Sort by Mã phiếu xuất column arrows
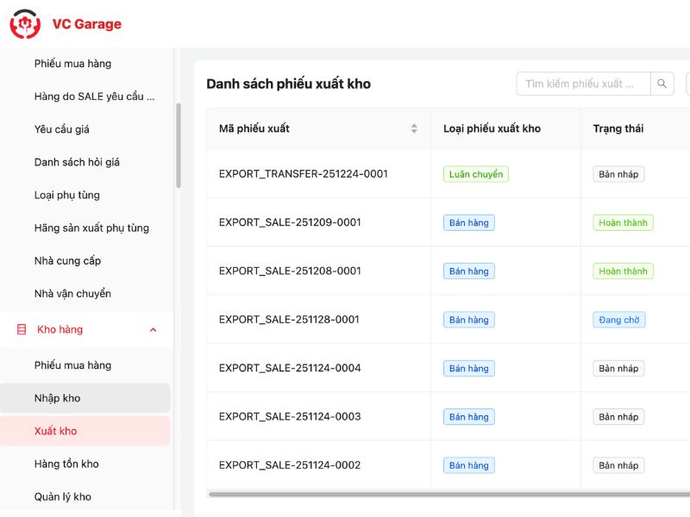 click(x=414, y=128)
